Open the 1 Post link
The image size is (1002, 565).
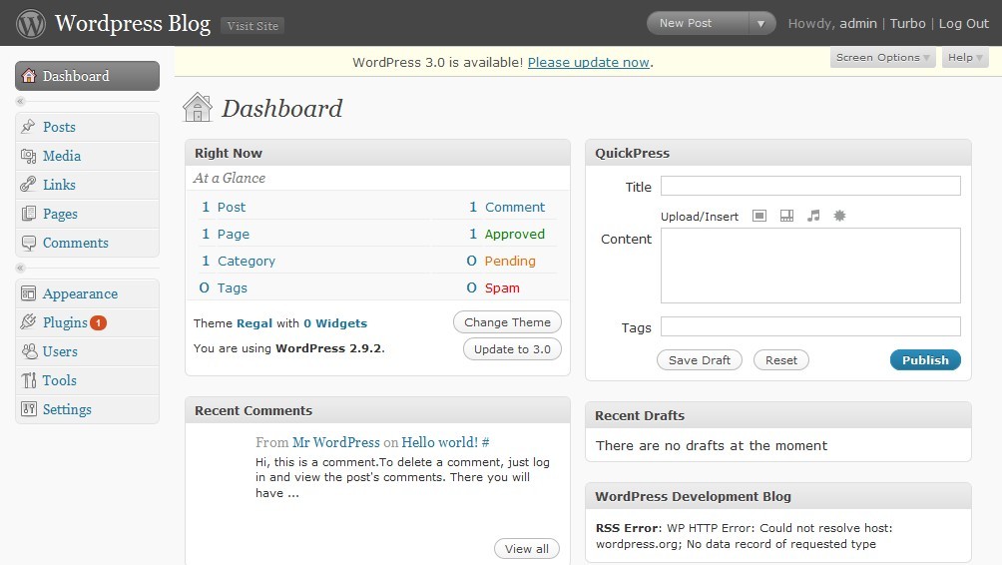tap(223, 207)
